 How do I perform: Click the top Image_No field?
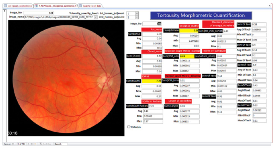pyautogui.click(x=39, y=13)
